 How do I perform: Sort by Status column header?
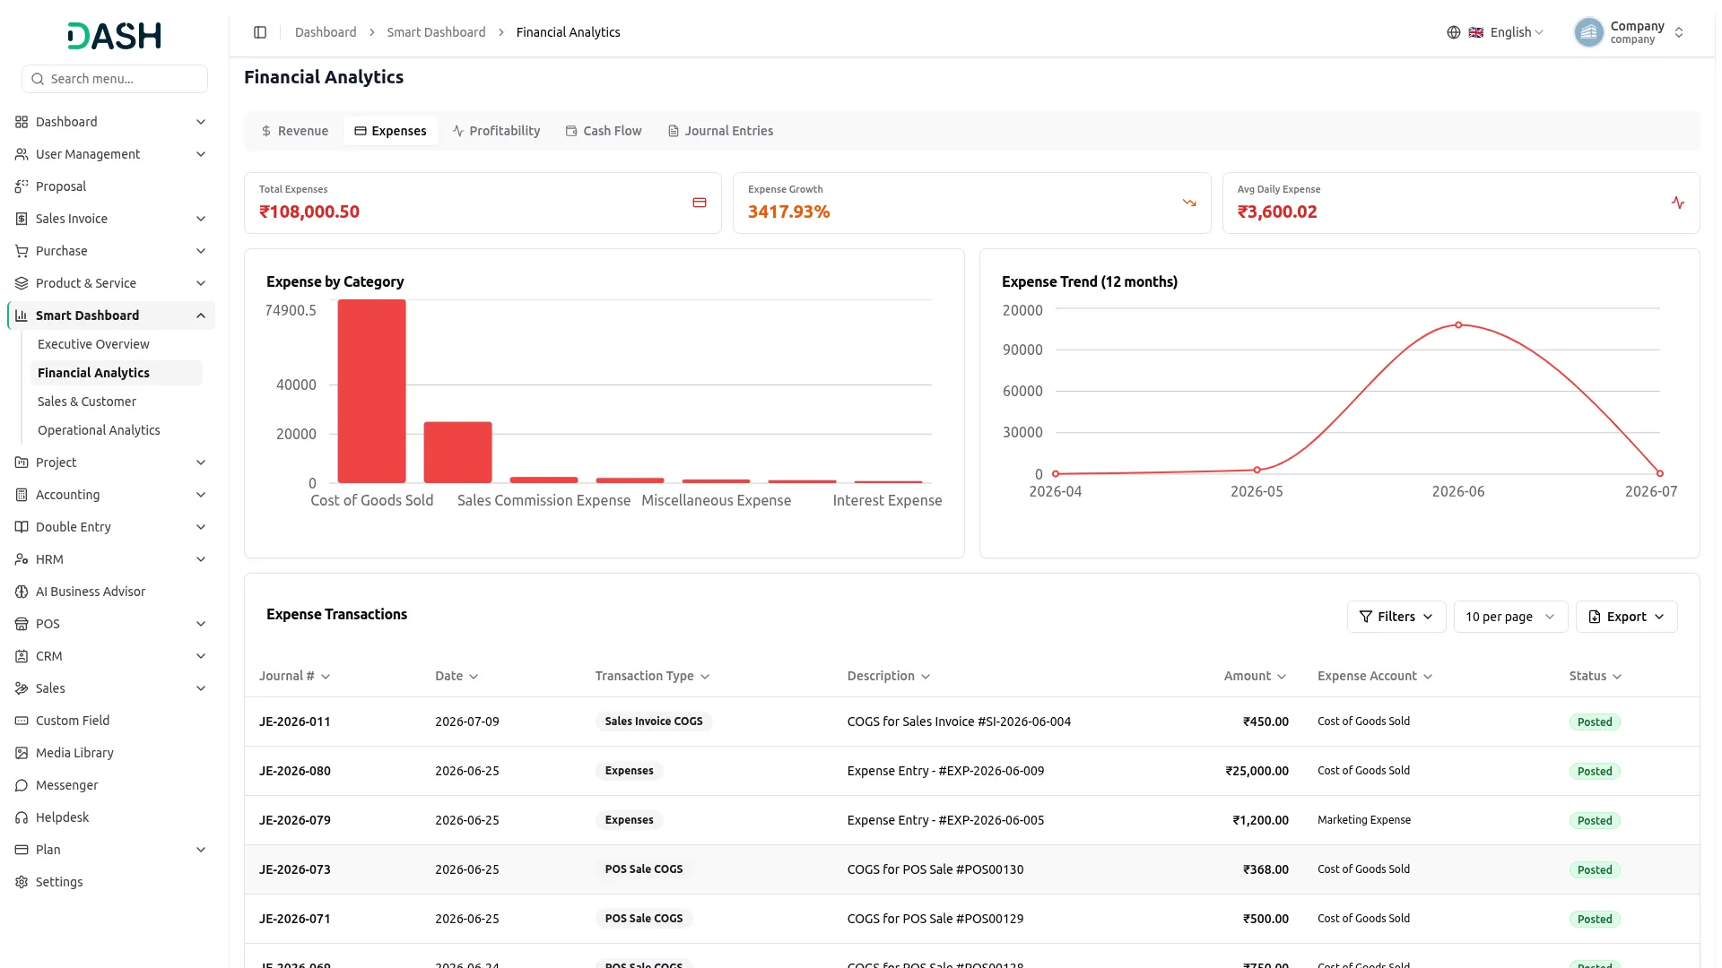[1596, 676]
